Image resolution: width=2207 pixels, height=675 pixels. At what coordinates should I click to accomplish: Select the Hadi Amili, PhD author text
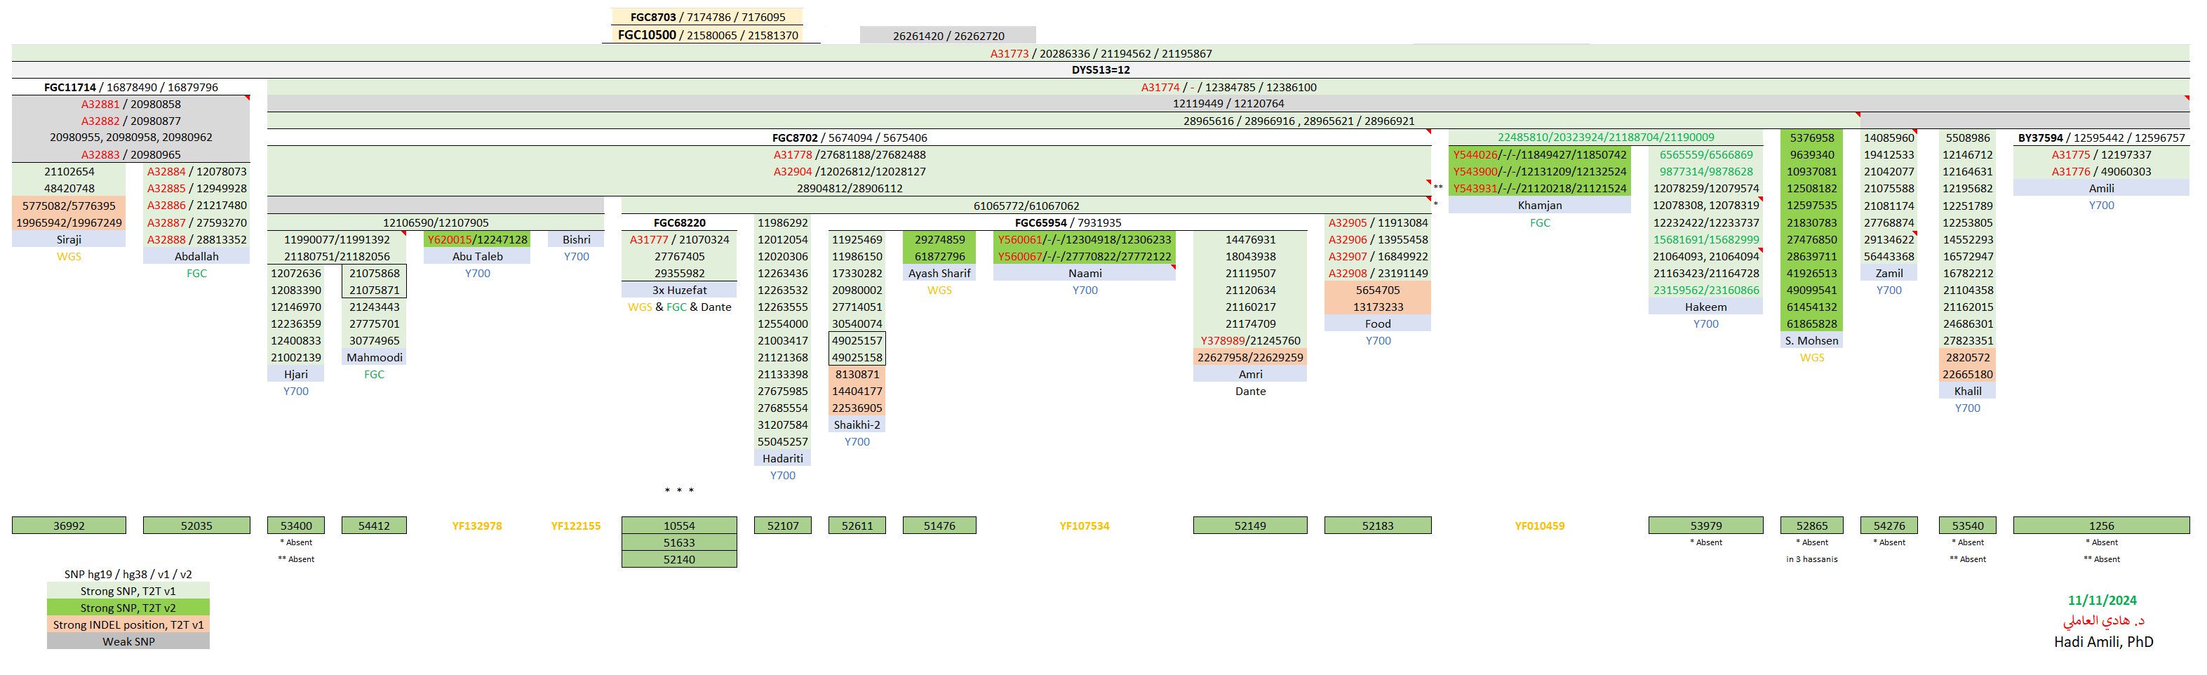pos(2102,641)
